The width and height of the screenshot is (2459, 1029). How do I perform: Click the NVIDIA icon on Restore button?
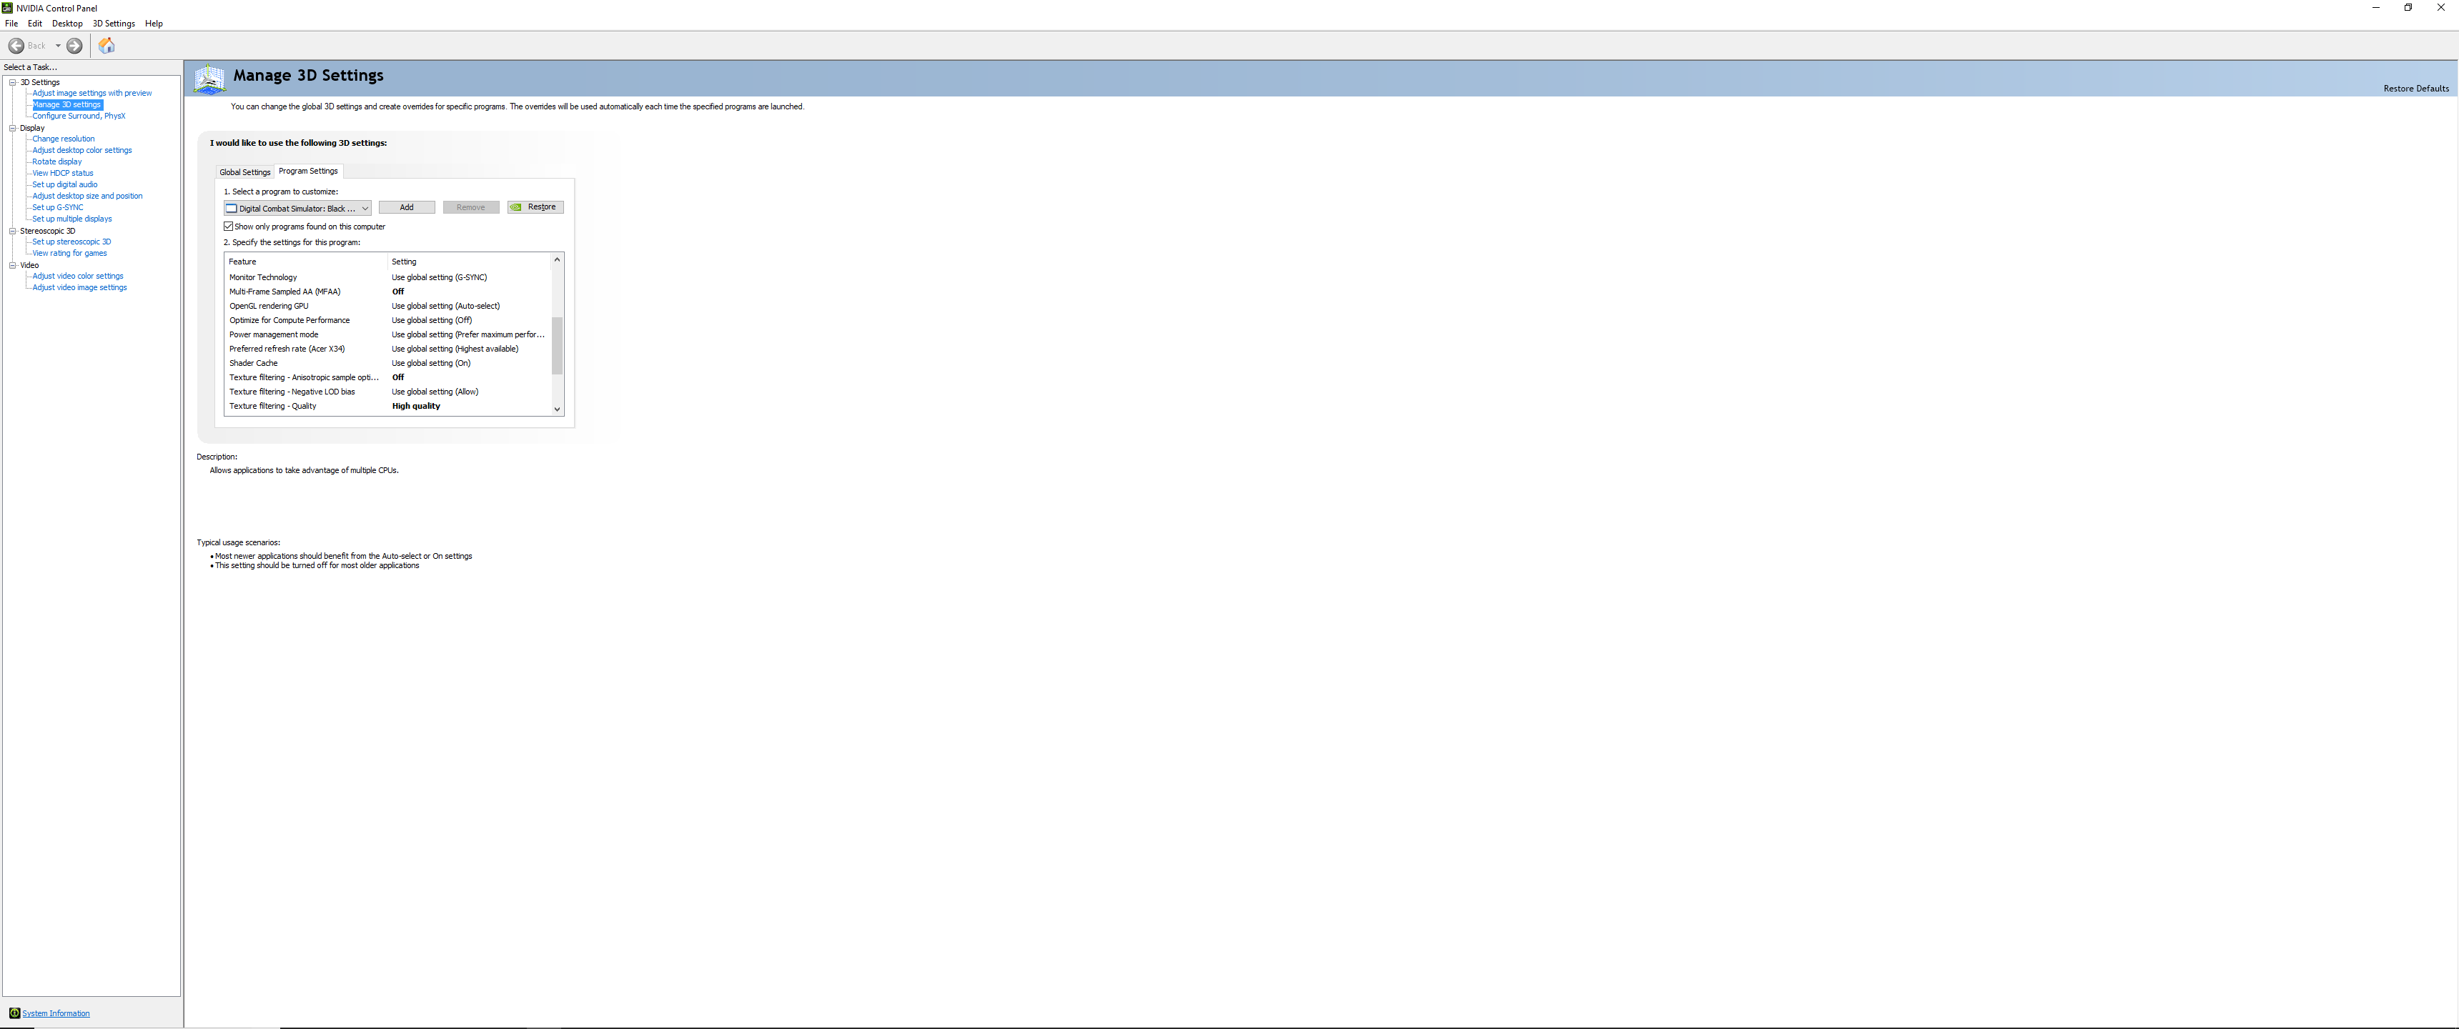(x=516, y=207)
